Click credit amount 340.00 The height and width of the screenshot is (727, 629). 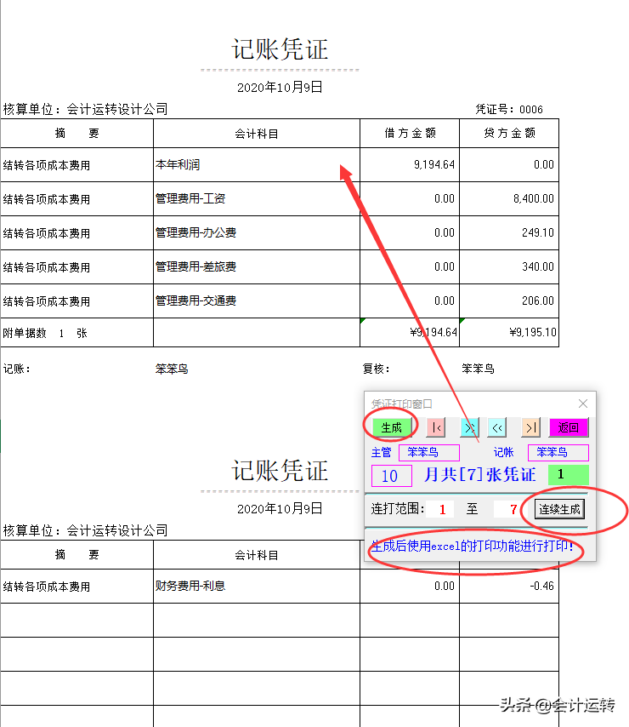click(x=509, y=267)
